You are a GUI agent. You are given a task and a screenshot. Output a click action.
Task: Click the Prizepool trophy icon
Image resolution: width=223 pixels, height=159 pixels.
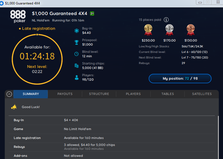tap(76, 43)
